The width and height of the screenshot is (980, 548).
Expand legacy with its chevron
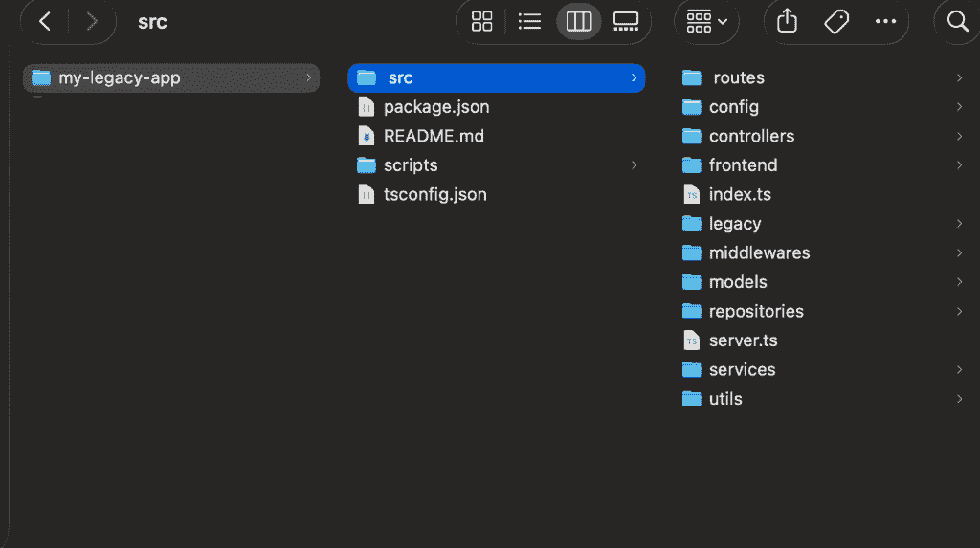pos(959,224)
